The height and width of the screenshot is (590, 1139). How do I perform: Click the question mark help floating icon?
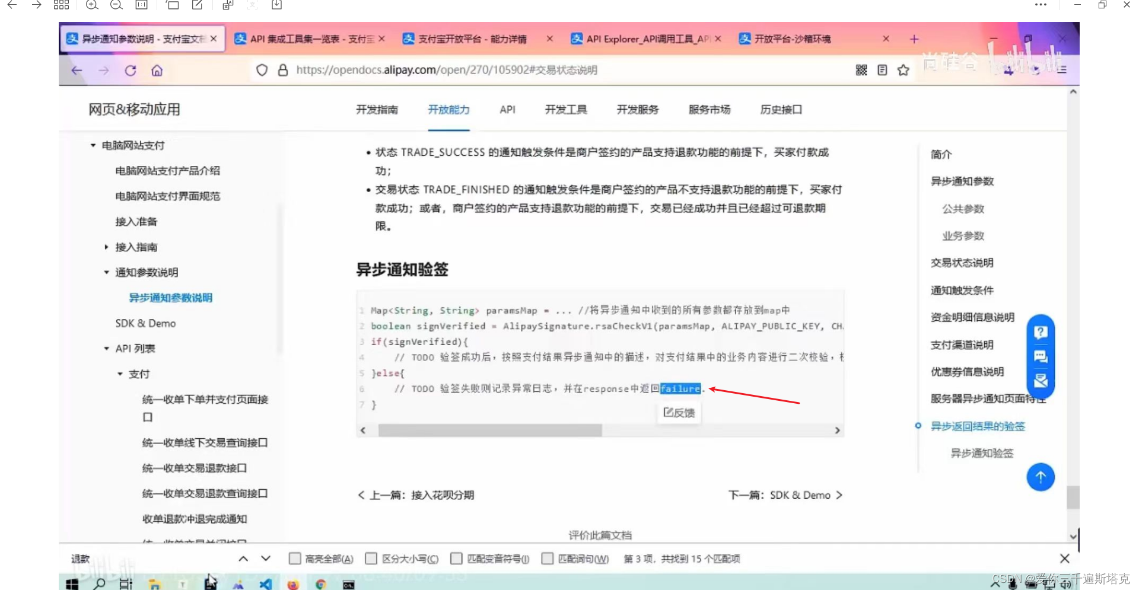click(1041, 332)
